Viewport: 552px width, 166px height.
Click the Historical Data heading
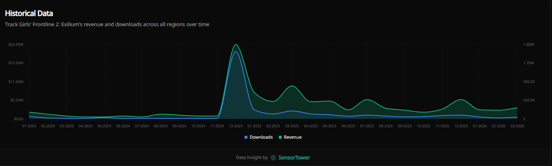click(29, 13)
